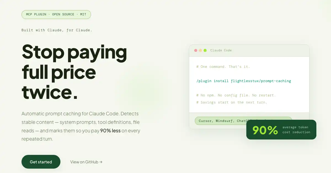This screenshot has height=173, width=331.
Task: Click the 'One command. That's it.' comment
Action: click(x=223, y=67)
